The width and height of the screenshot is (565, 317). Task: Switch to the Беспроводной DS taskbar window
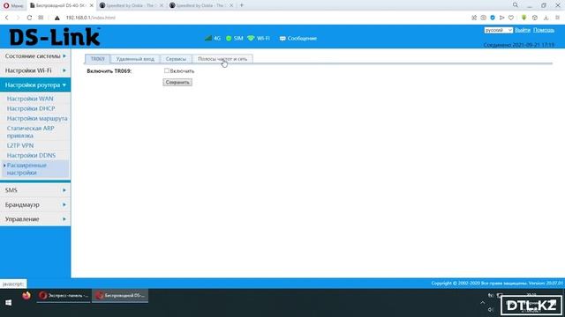coord(120,296)
